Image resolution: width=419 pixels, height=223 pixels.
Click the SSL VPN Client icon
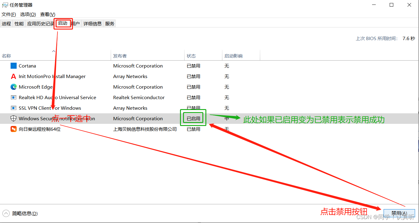click(x=14, y=108)
